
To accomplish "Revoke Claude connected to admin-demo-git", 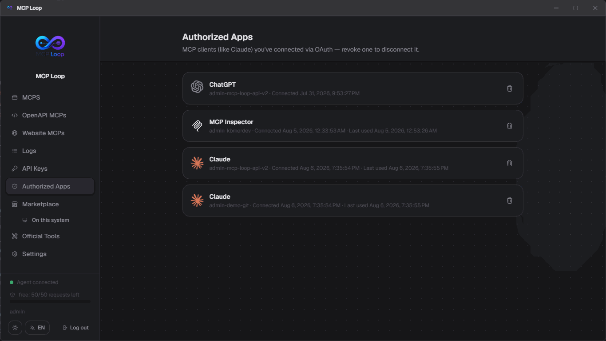I will click(510, 201).
